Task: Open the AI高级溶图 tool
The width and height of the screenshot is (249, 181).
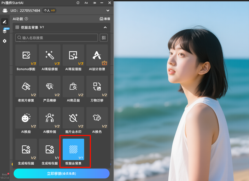Action: coord(73,55)
